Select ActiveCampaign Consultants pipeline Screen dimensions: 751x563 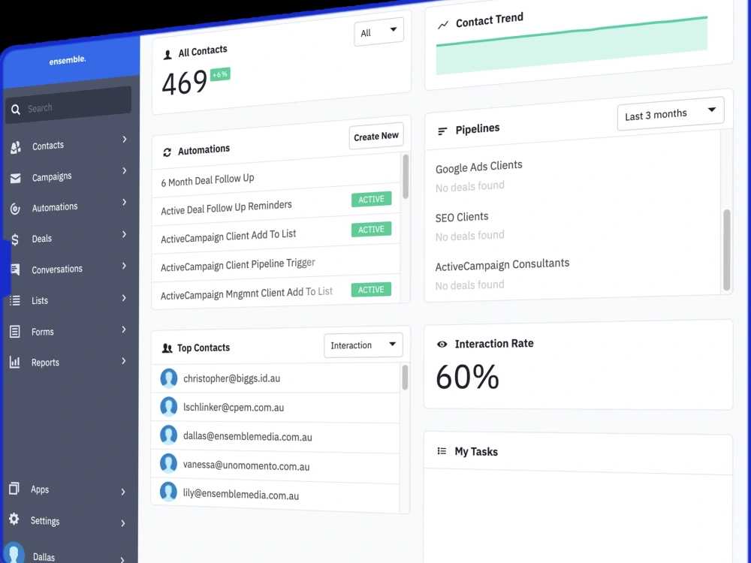point(502,264)
